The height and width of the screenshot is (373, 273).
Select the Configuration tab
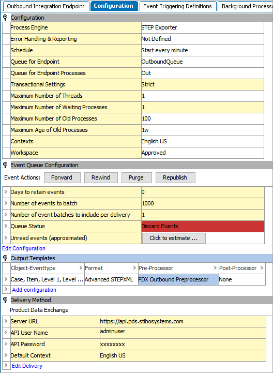point(113,6)
